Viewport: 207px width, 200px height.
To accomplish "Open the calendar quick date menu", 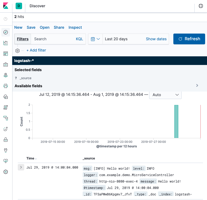I will pyautogui.click(x=95, y=39).
